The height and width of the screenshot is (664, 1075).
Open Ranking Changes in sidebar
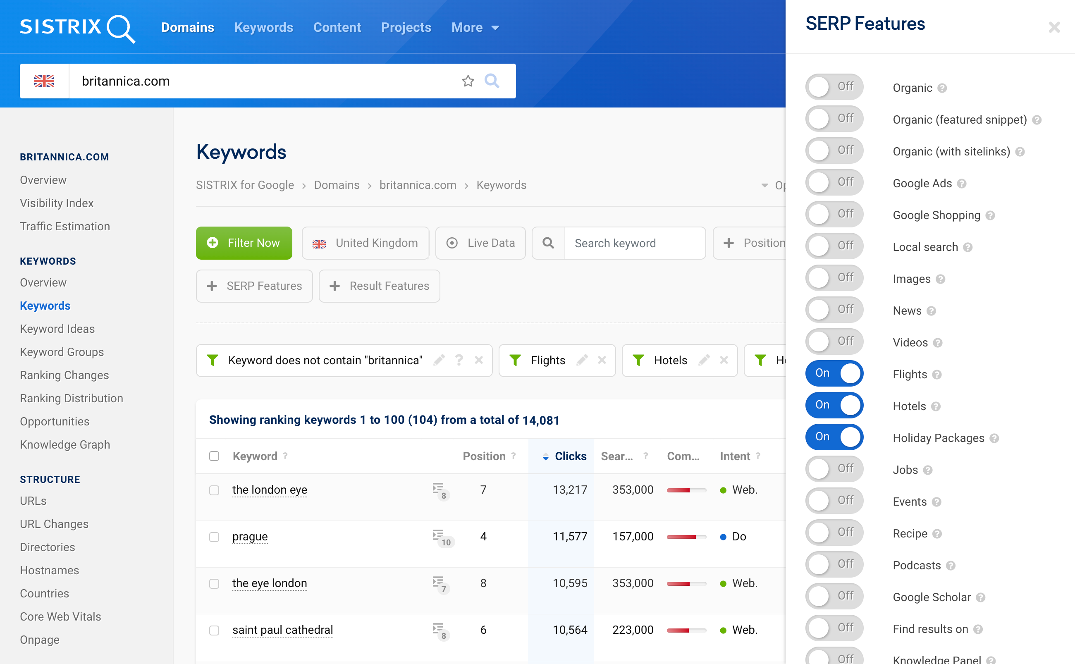pos(64,375)
